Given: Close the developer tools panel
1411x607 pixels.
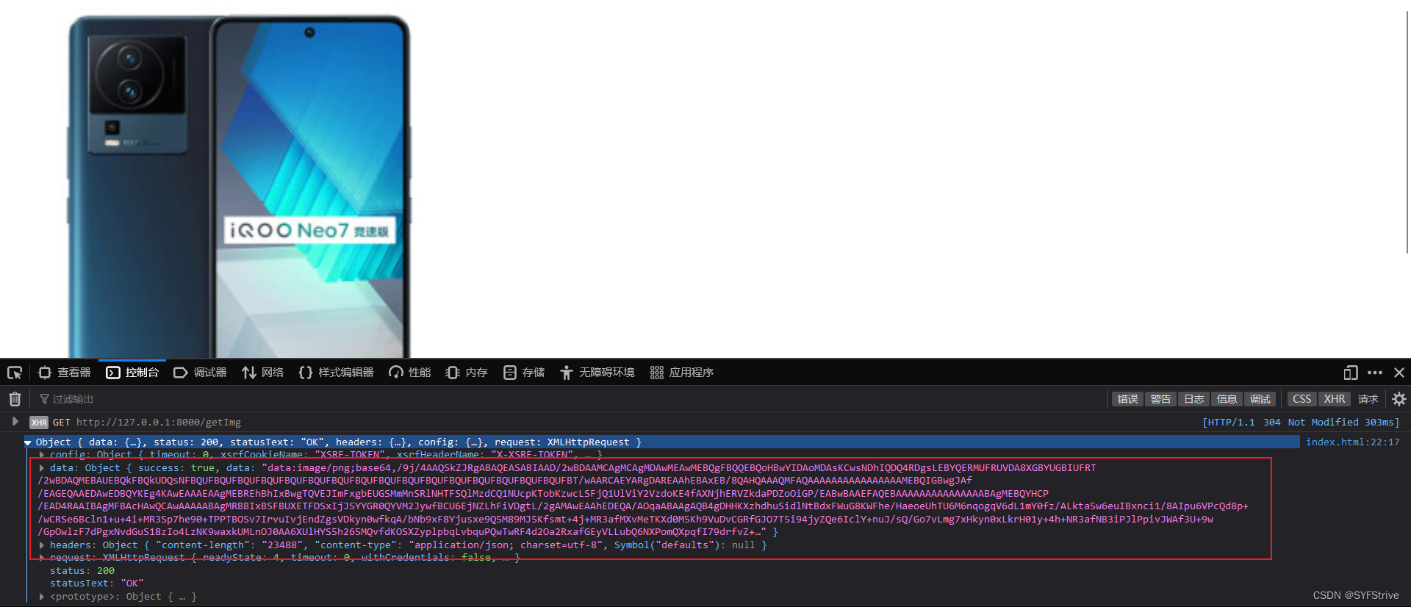Looking at the screenshot, I should coord(1399,373).
